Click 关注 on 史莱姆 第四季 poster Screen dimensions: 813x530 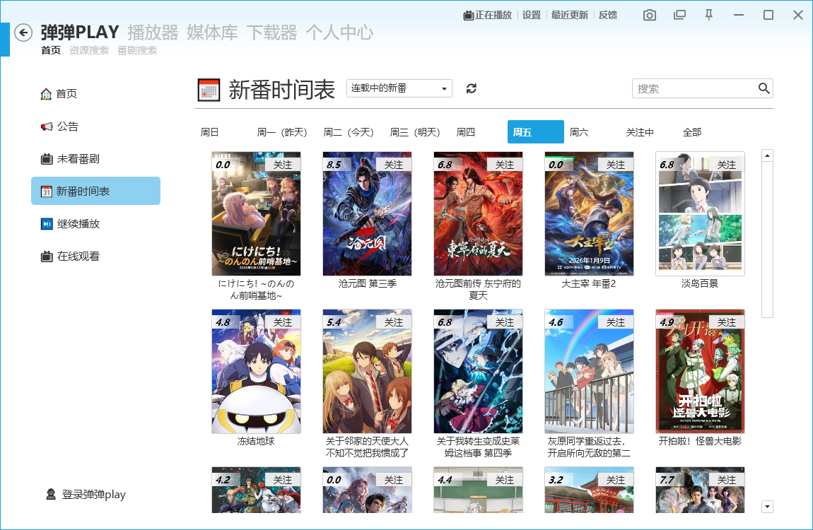coord(505,322)
